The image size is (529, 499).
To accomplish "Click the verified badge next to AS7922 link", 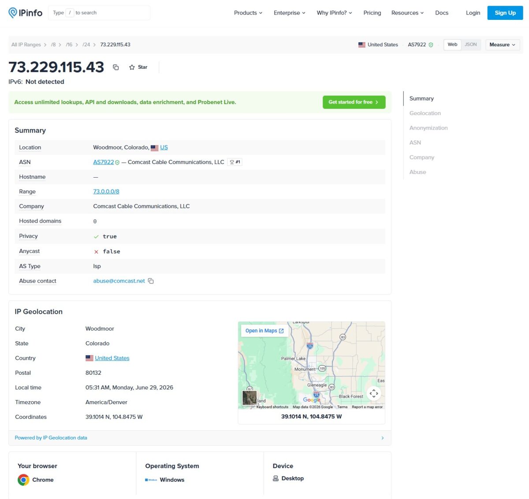I will [117, 163].
